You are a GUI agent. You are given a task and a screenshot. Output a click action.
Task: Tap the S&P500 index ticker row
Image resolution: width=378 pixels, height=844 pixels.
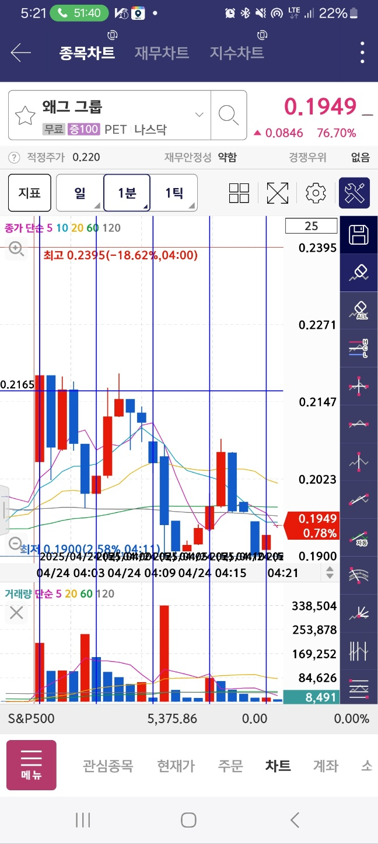point(189,718)
